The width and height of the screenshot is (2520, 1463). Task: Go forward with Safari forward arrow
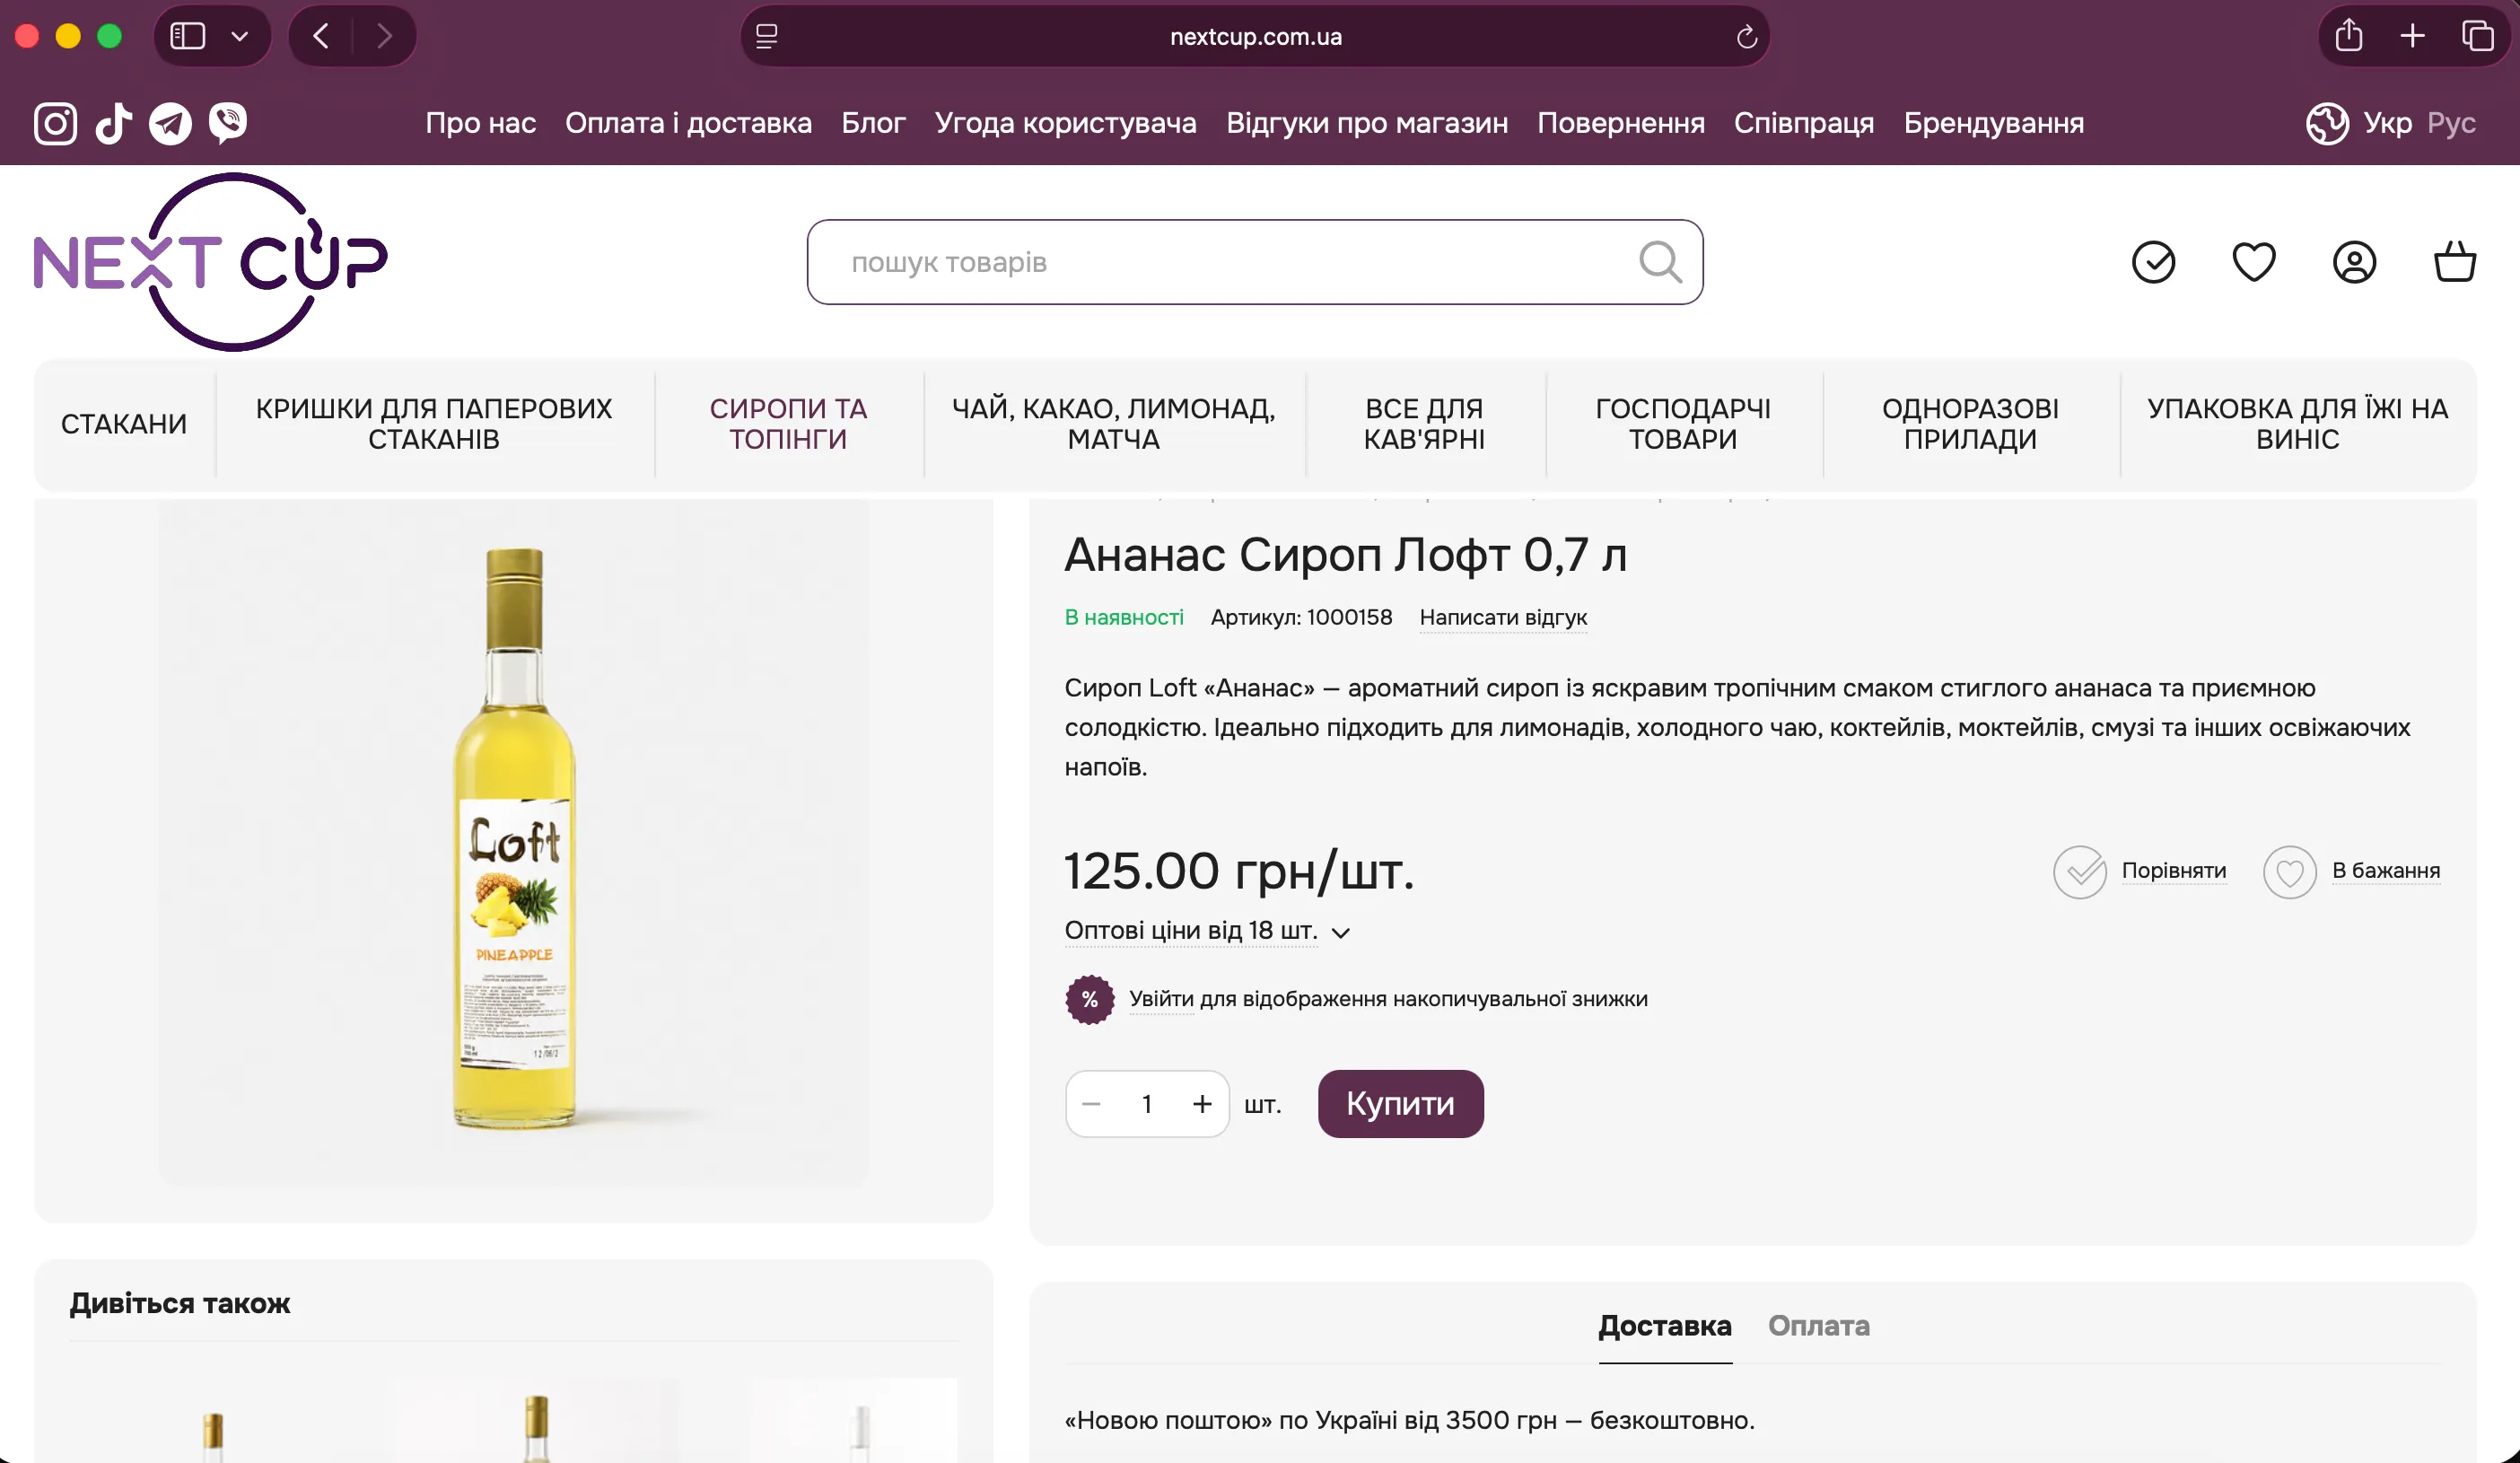click(x=384, y=36)
